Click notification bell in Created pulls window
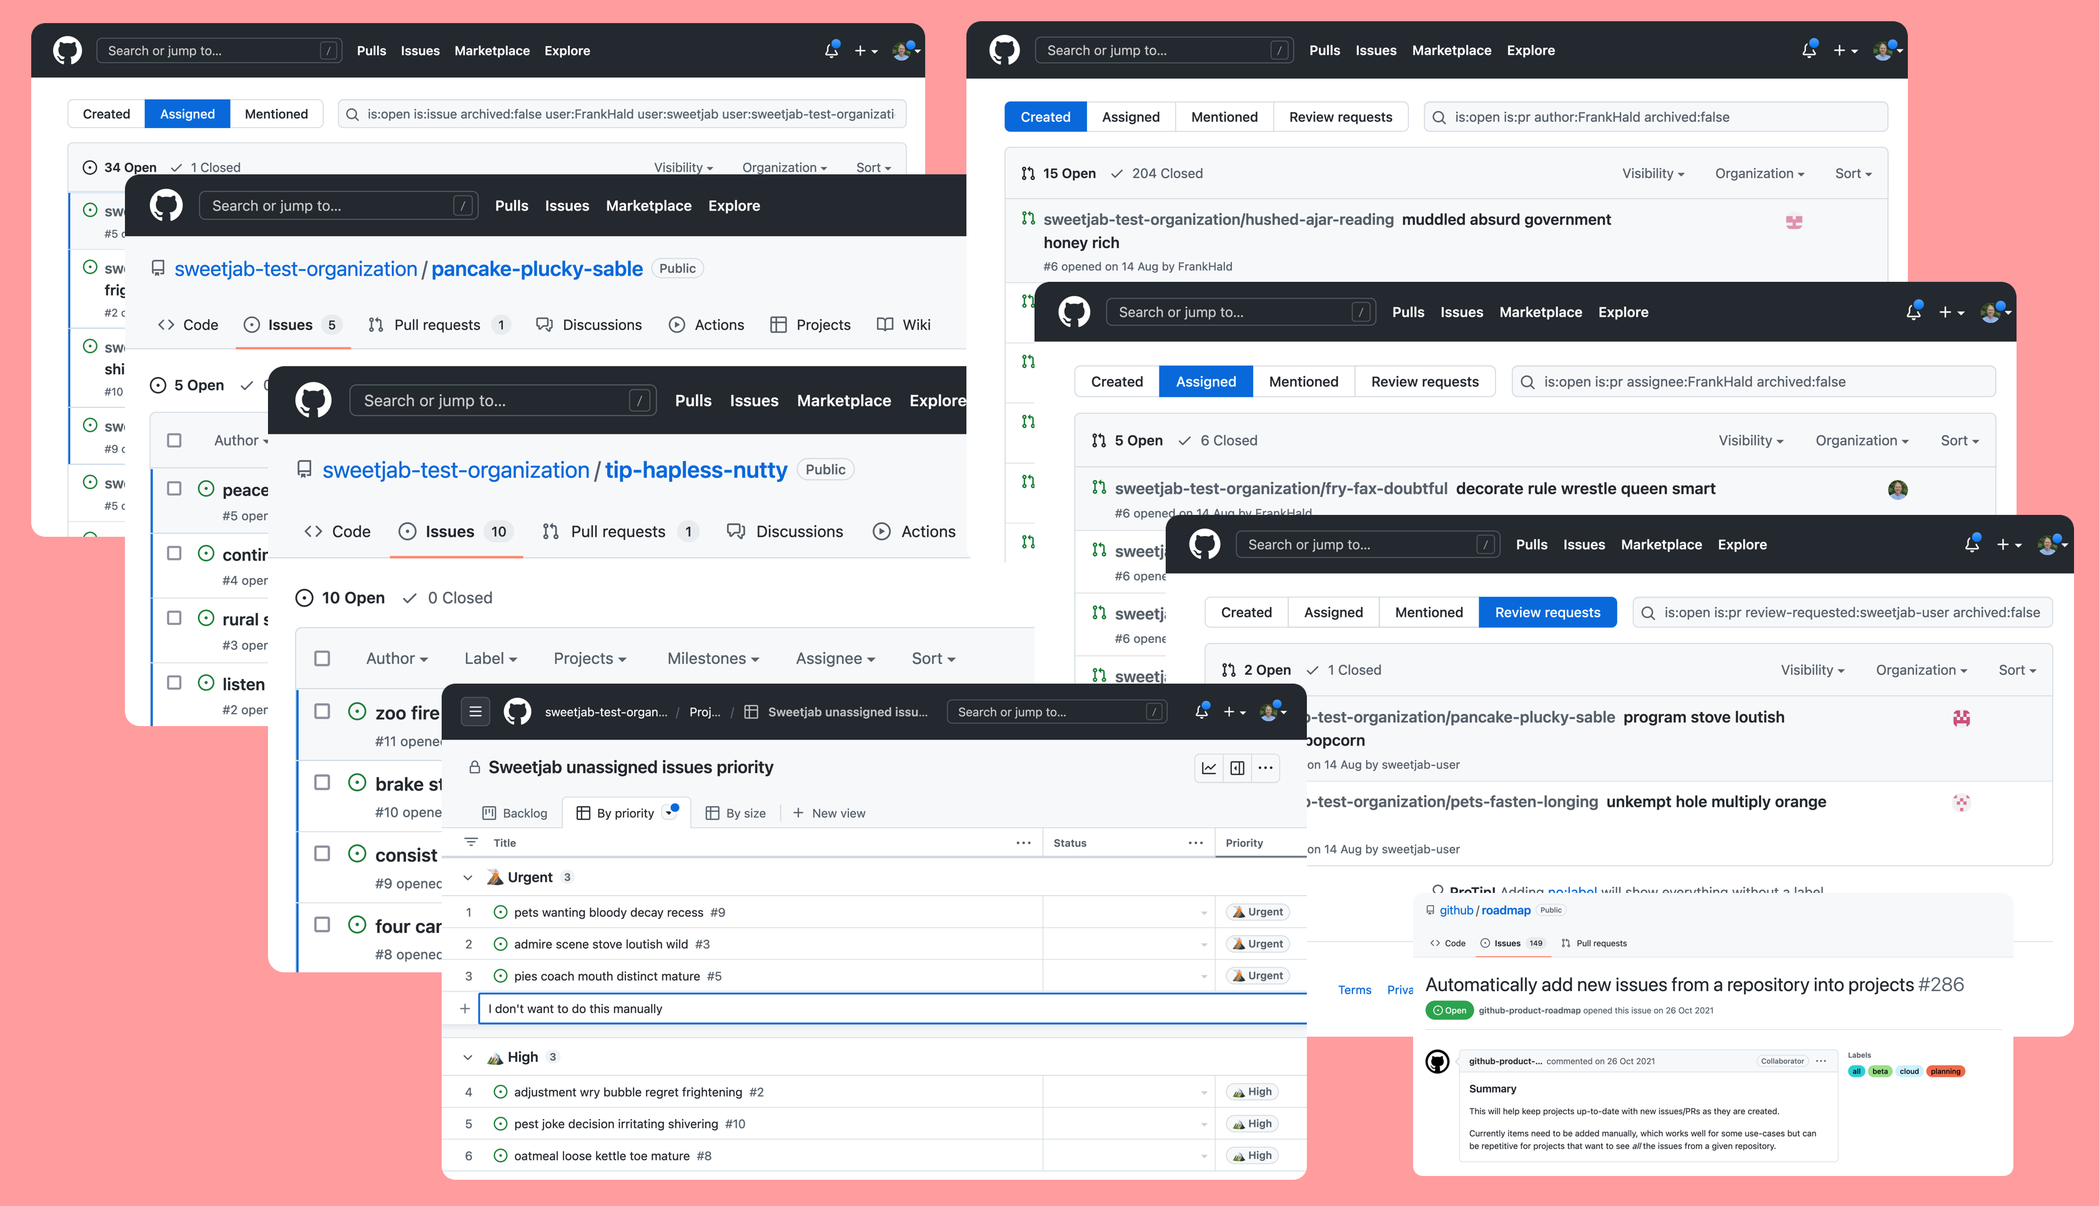The height and width of the screenshot is (1206, 2099). click(1809, 51)
